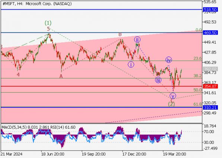The width and height of the screenshot is (222, 158).
Task: Click the -27.499 indicator scale value
Action: pos(210,148)
